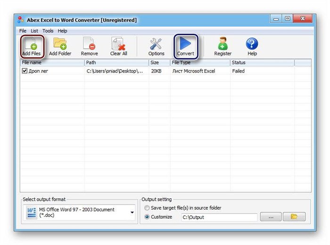Screen dimensions: 330x245
Task: Uncheck the Дроп лег file checkbox
Action: tap(25, 71)
